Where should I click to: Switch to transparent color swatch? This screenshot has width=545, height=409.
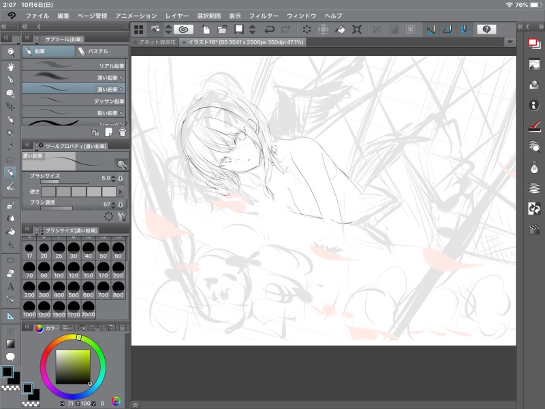(x=10, y=388)
